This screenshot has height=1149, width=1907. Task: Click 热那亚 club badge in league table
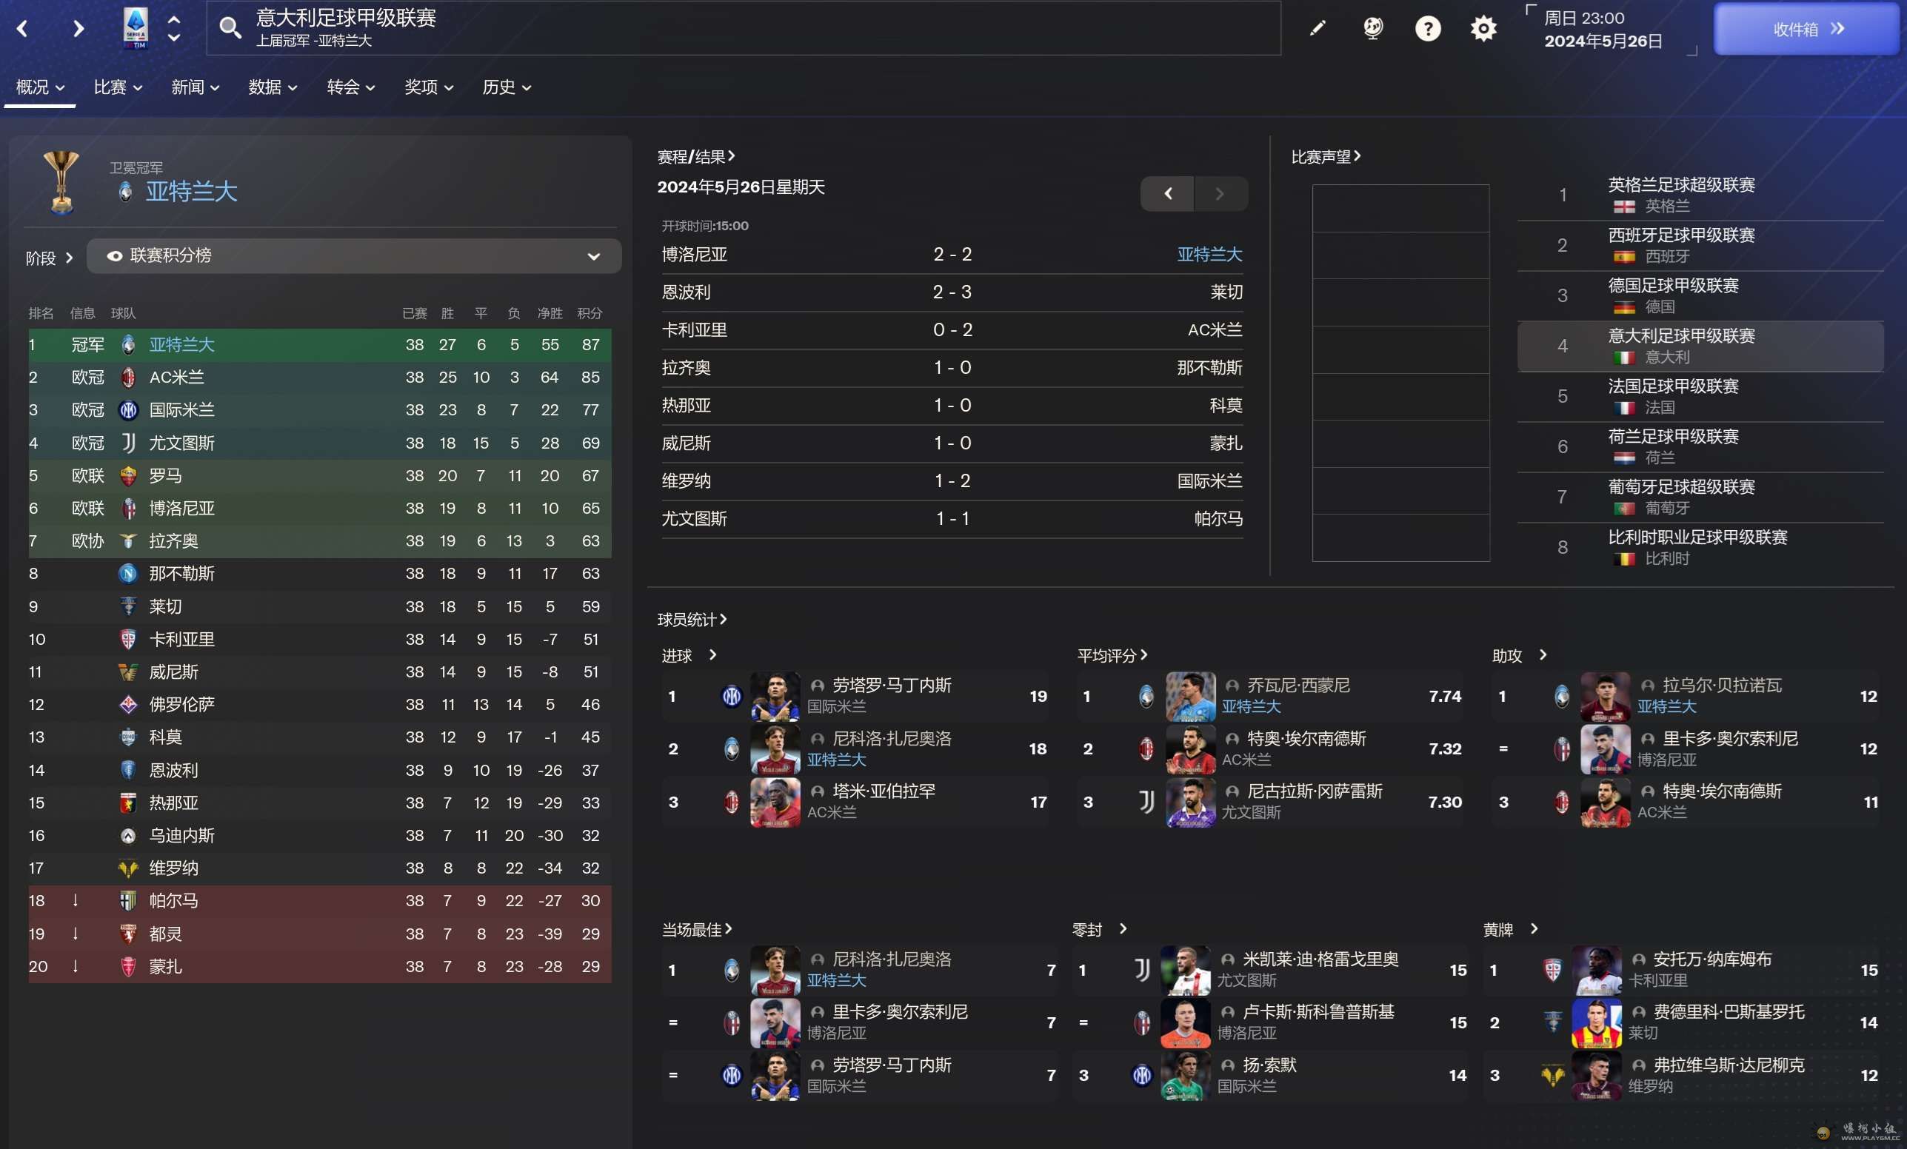128,803
